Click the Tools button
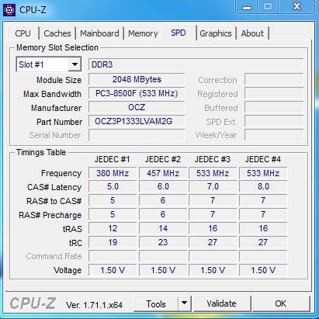The width and height of the screenshot is (319, 319). click(156, 303)
